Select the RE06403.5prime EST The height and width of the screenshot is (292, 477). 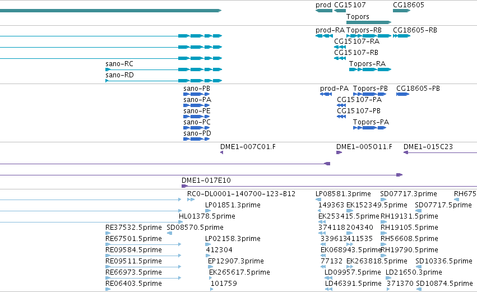click(108, 289)
